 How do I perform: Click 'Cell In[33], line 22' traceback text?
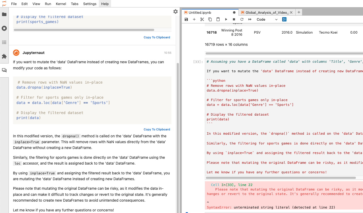tap(232, 185)
